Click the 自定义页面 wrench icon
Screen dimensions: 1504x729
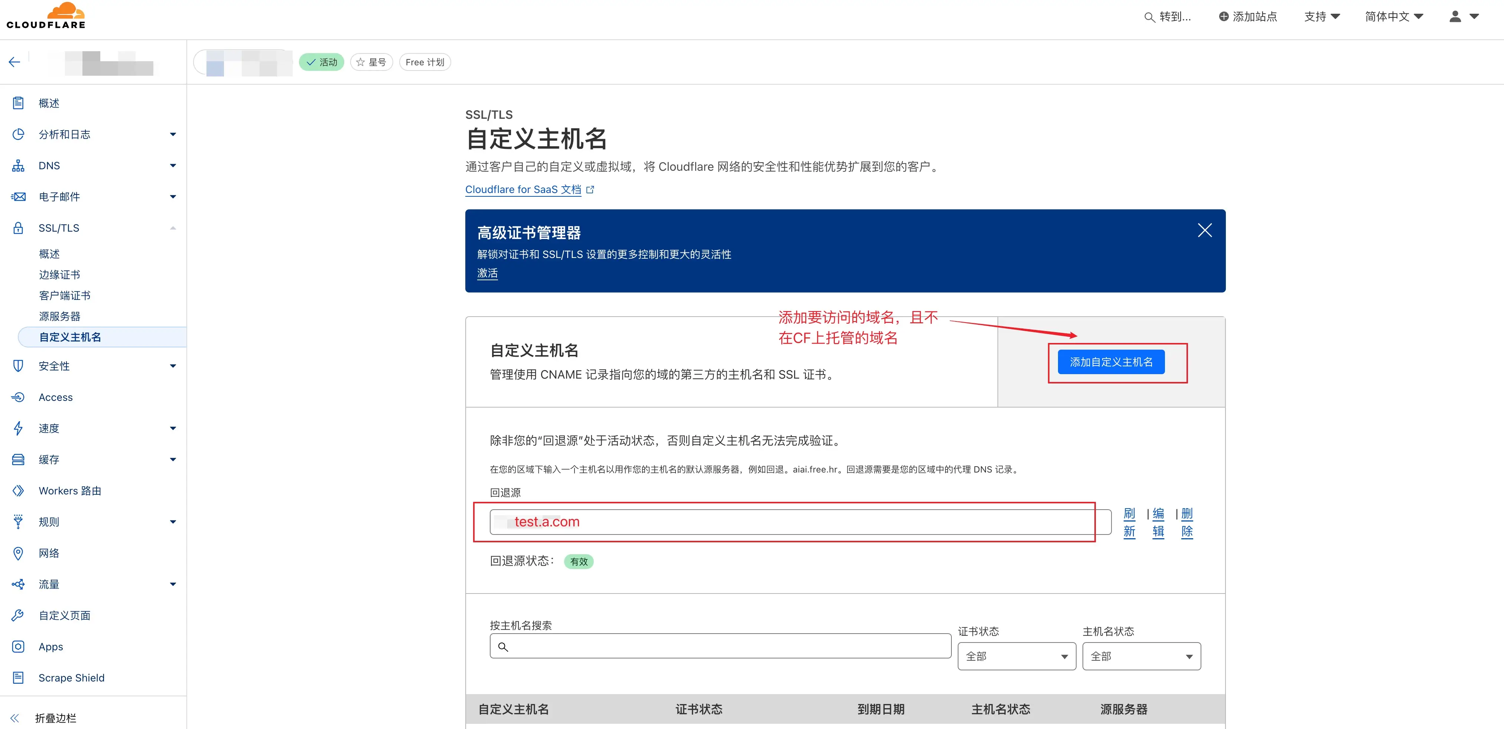coord(18,615)
